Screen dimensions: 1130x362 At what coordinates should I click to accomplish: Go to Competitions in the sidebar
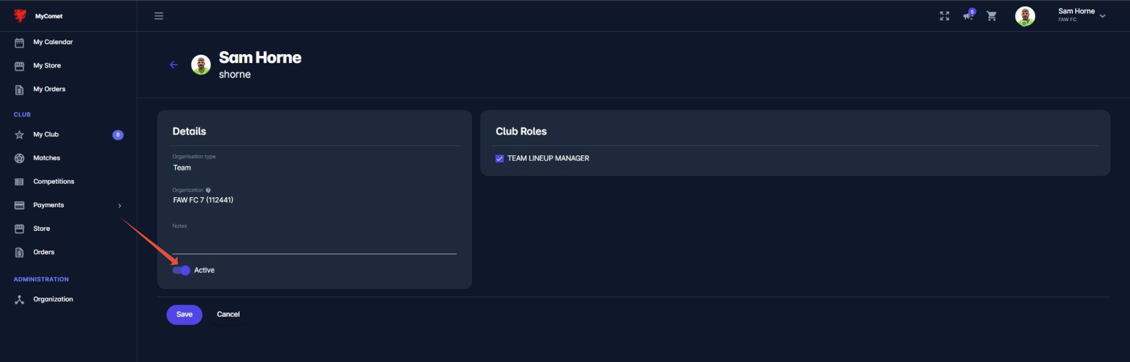pyautogui.click(x=54, y=182)
